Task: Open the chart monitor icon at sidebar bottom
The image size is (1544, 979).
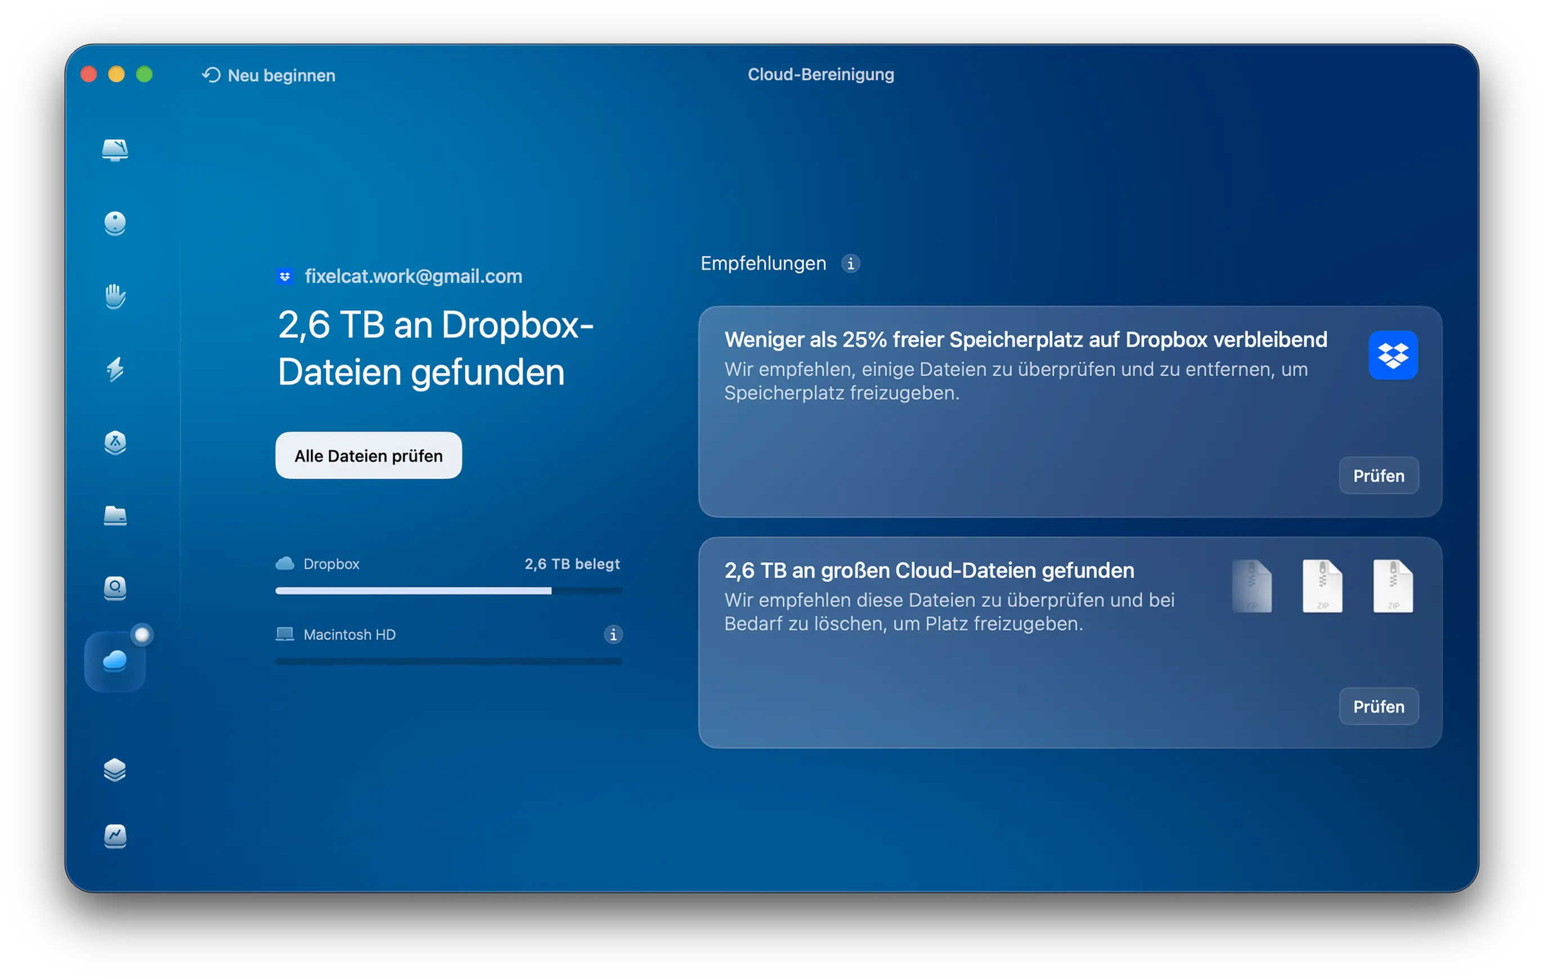Action: click(115, 836)
